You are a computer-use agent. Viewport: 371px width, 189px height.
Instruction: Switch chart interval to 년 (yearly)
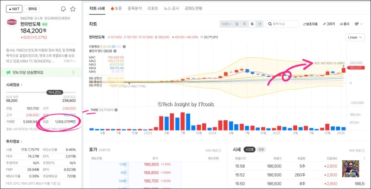pyautogui.click(x=260, y=24)
